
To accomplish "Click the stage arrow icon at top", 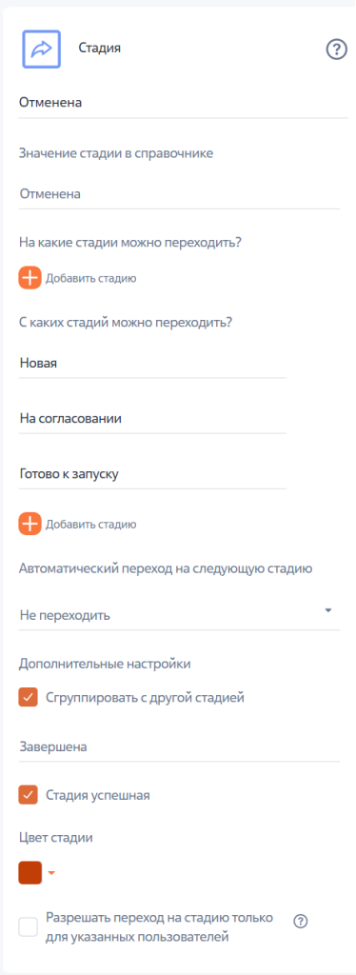I will pyautogui.click(x=42, y=49).
